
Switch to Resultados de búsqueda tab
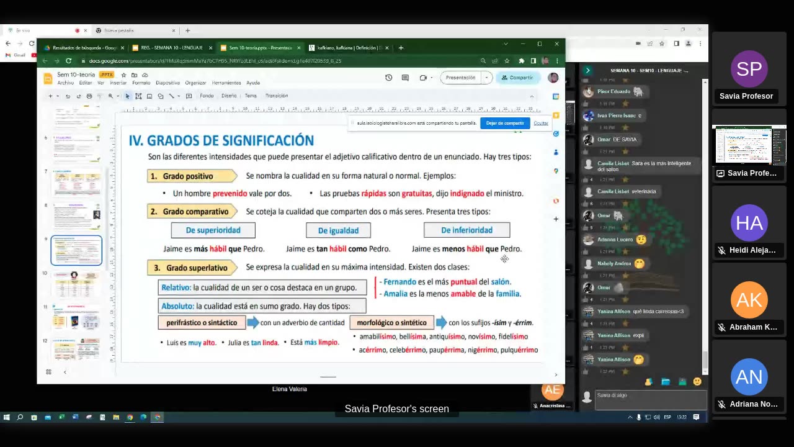click(83, 48)
